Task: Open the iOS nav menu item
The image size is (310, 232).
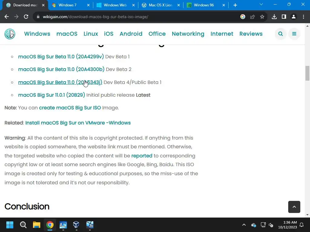Action: pos(109,34)
